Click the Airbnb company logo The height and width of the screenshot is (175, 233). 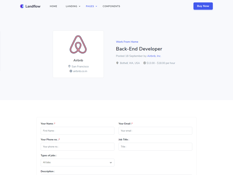pyautogui.click(x=78, y=45)
